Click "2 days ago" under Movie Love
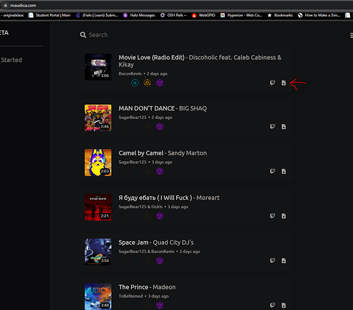353x310 pixels. tap(157, 74)
